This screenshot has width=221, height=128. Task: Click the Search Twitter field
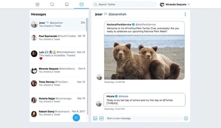124,4
